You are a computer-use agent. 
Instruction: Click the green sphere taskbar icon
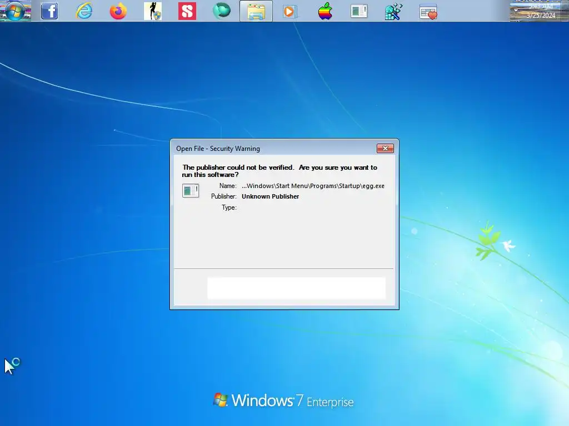click(222, 11)
